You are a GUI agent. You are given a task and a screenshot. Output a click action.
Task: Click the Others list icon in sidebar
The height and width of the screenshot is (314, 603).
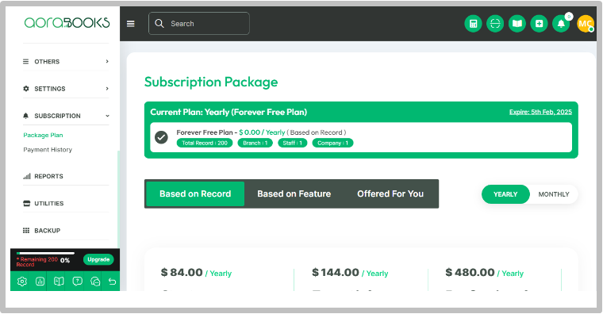point(25,62)
